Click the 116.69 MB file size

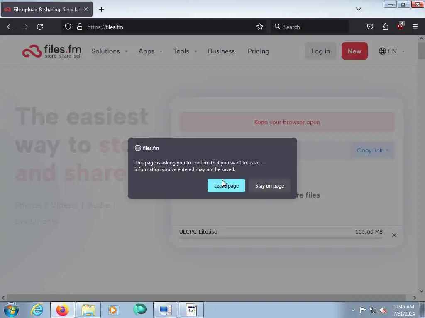click(x=369, y=232)
